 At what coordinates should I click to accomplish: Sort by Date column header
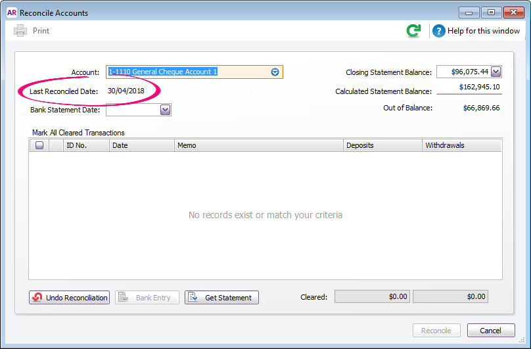142,145
